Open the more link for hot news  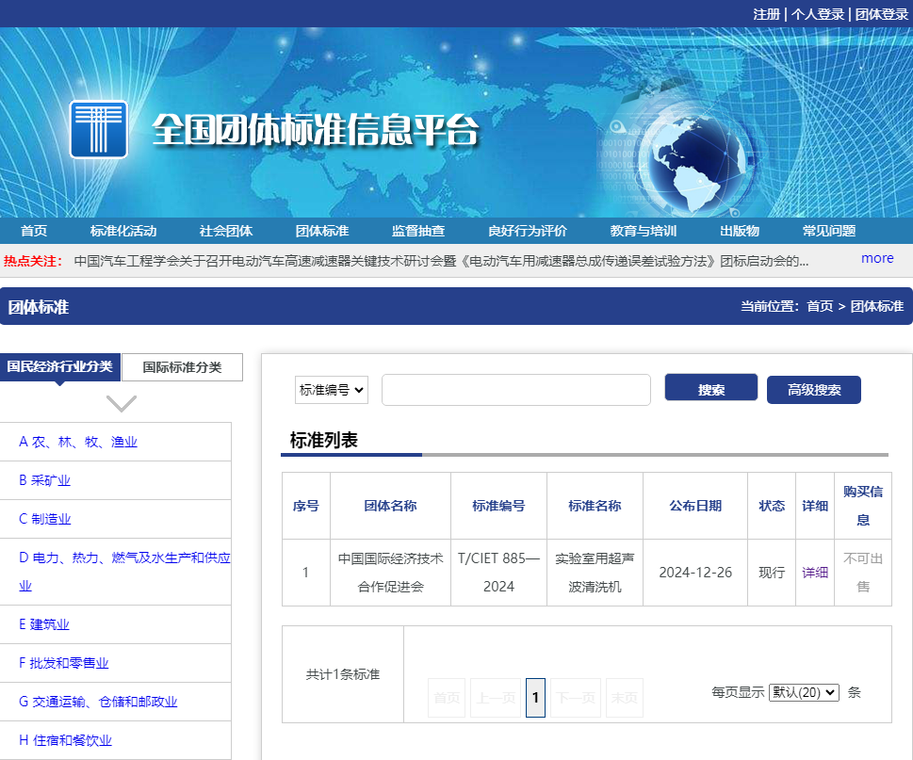coord(876,258)
